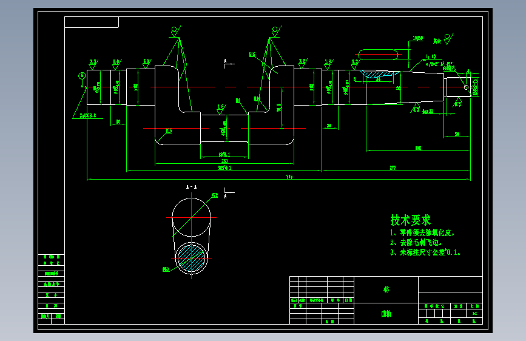Click the dimension value 277
526x341 pixels.
pos(393,168)
